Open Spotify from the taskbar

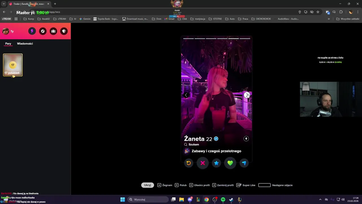(223, 199)
